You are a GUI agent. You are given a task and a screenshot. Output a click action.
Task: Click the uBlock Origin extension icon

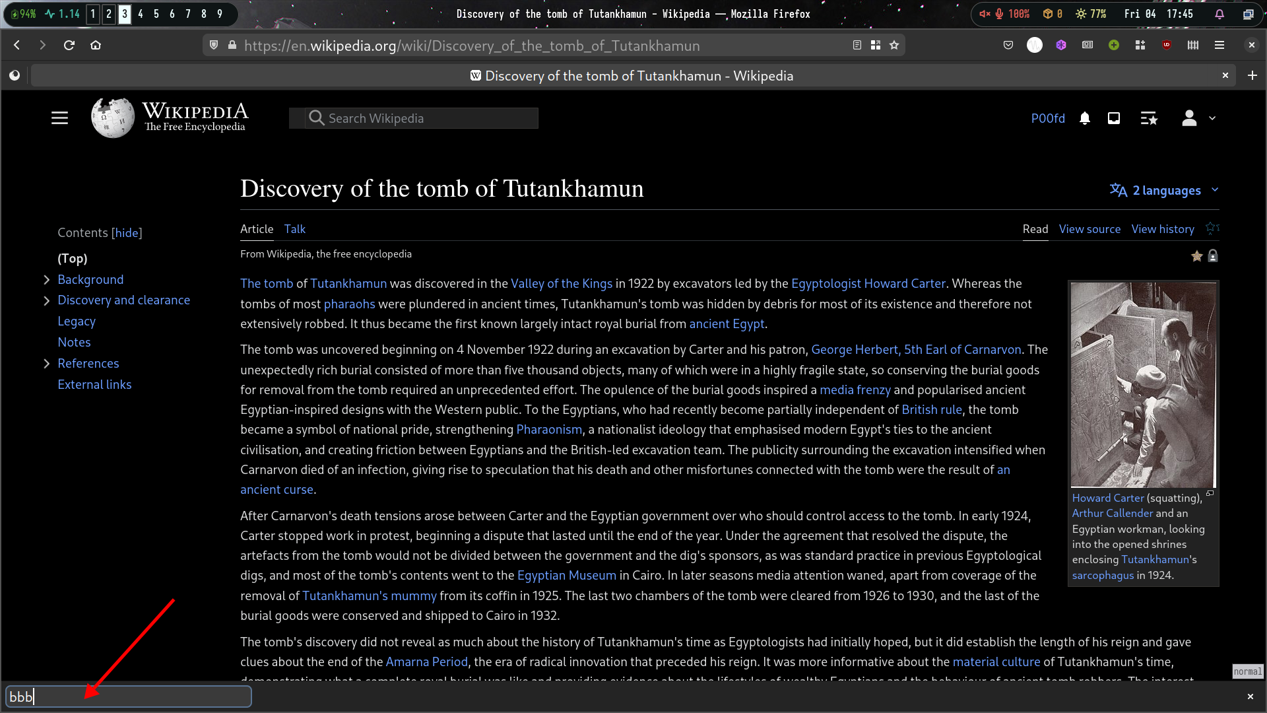1167,45
